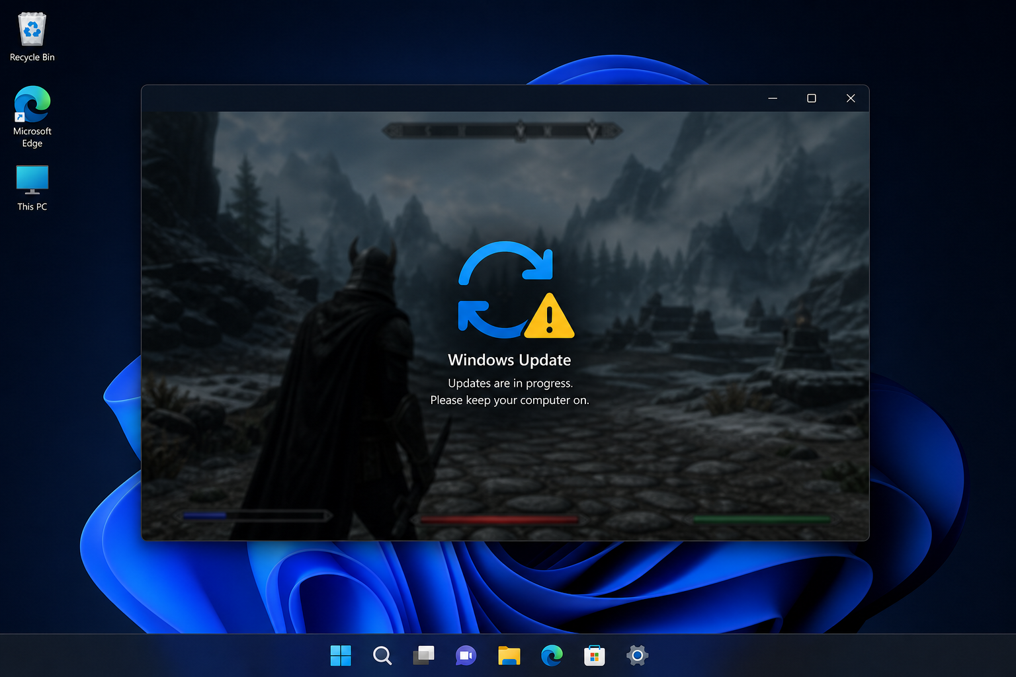Launch Microsoft Edge from the taskbar
Viewport: 1016px width, 677px height.
click(x=552, y=655)
